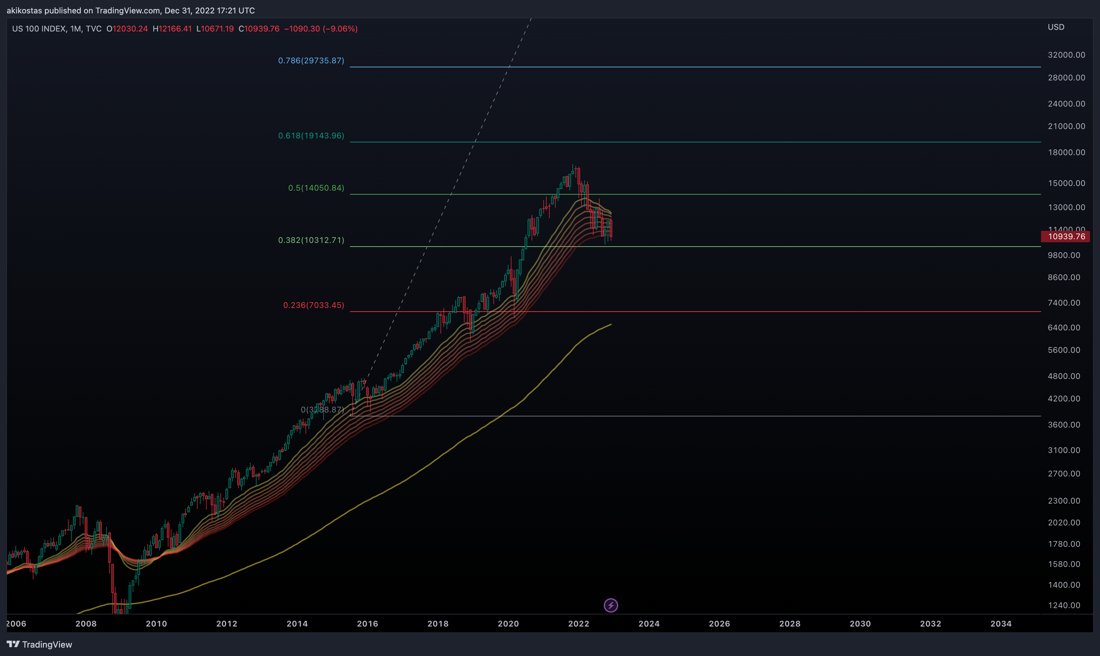
Task: Click the high value H12166.41
Action: 173,29
